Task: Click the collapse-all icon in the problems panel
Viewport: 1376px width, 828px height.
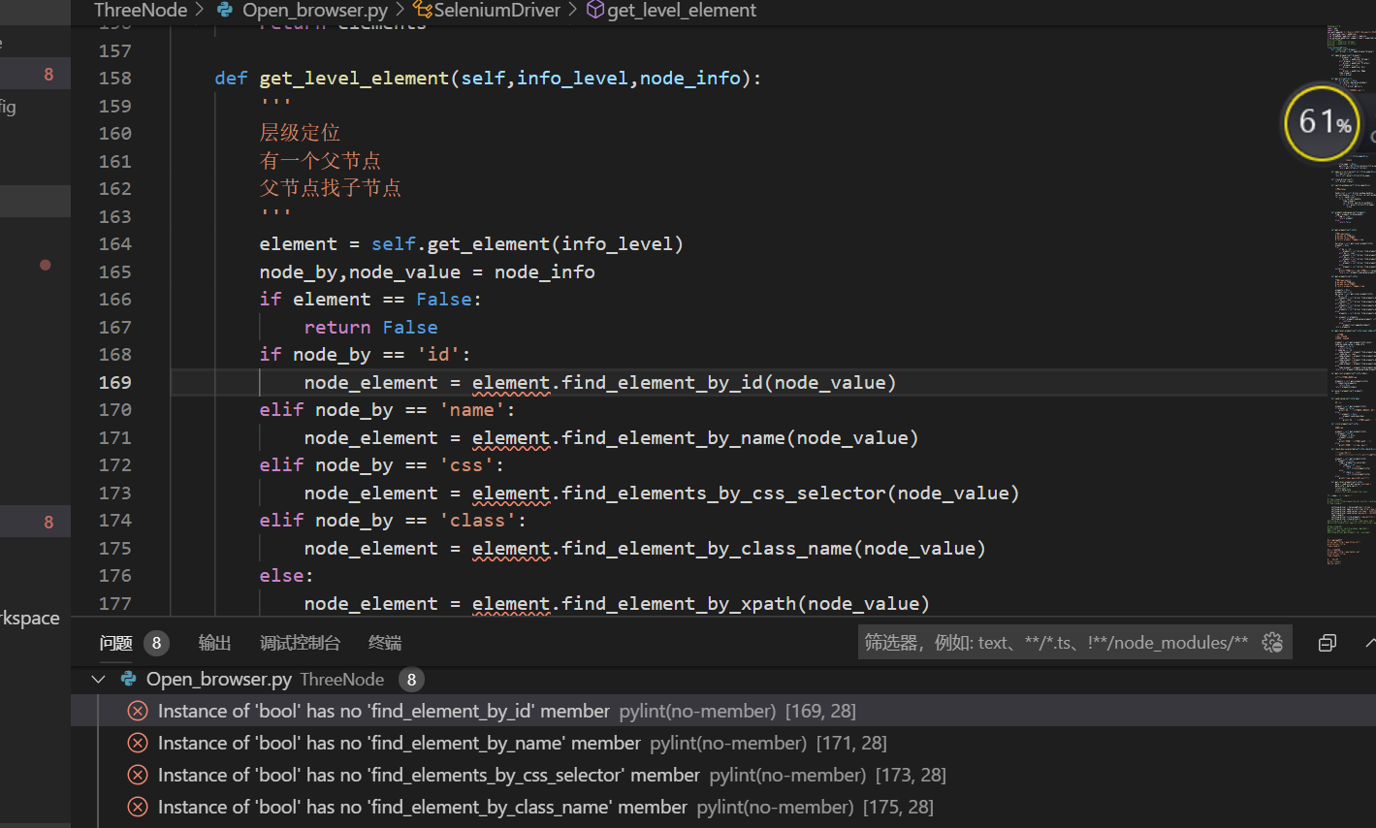Action: pyautogui.click(x=1328, y=642)
